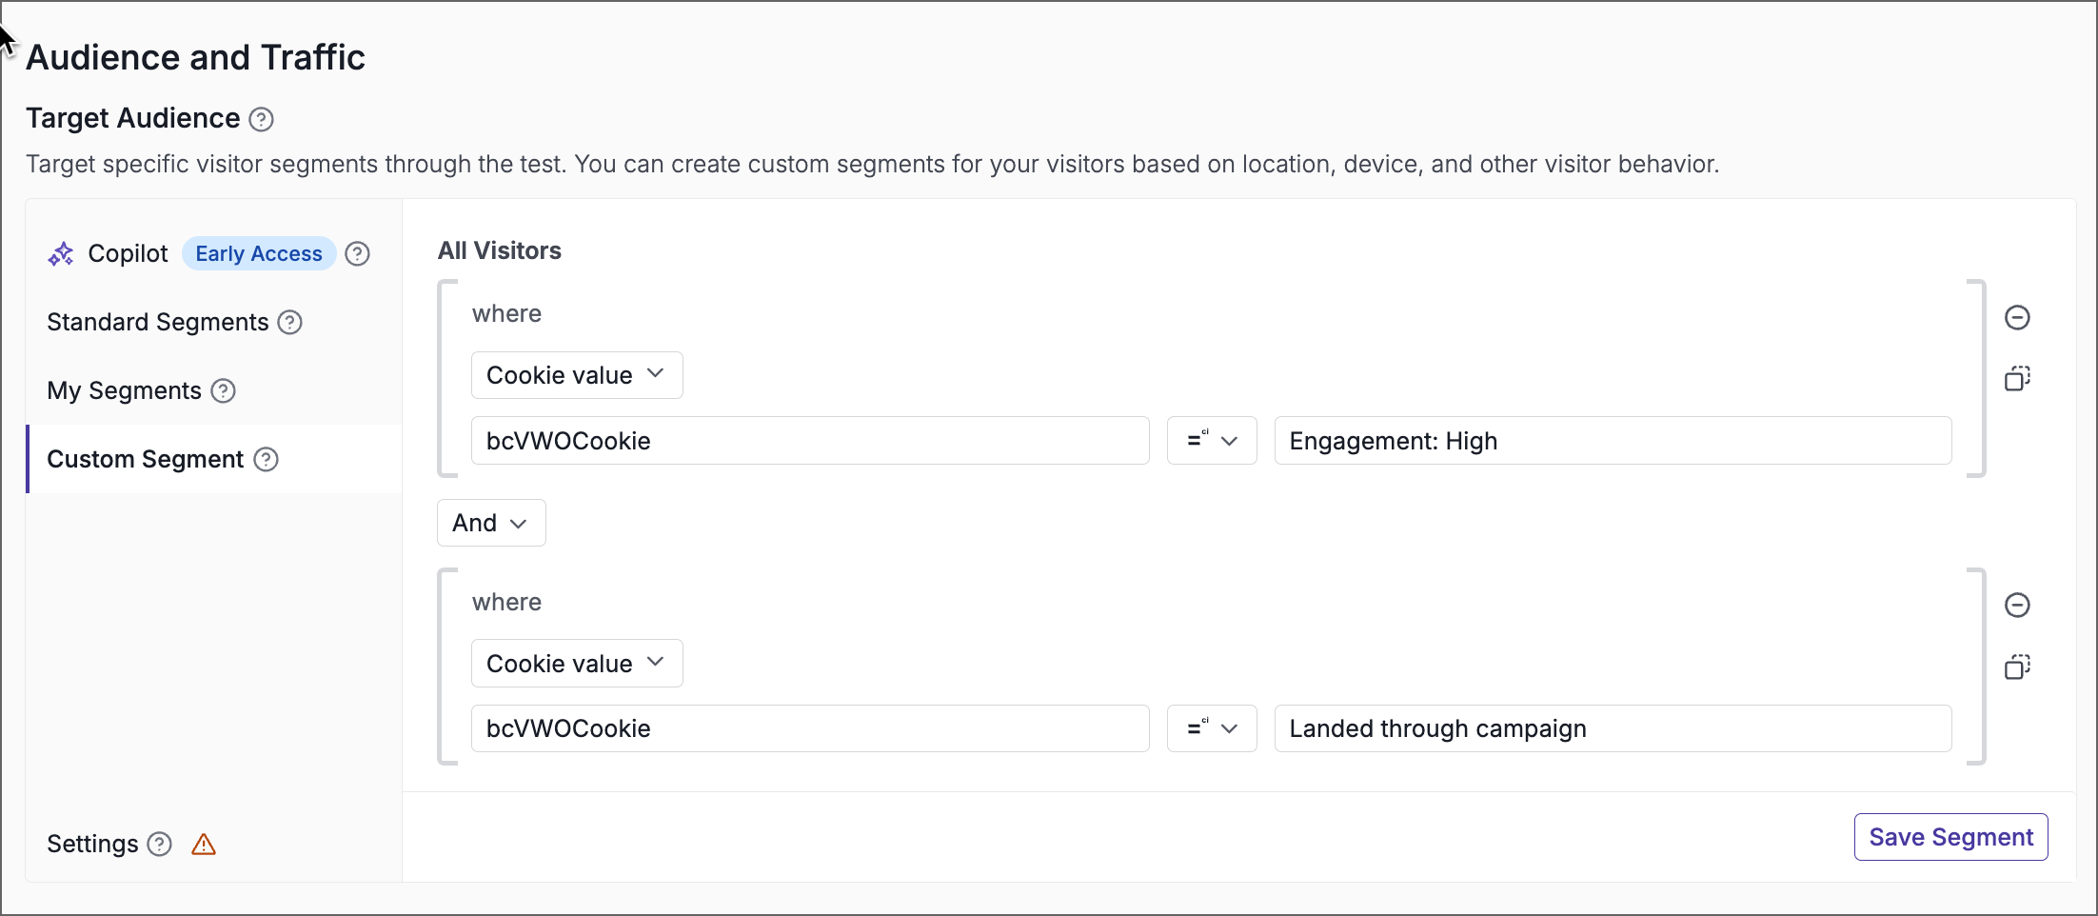Select My Segments tab
This screenshot has height=916, width=2098.
[x=124, y=391]
